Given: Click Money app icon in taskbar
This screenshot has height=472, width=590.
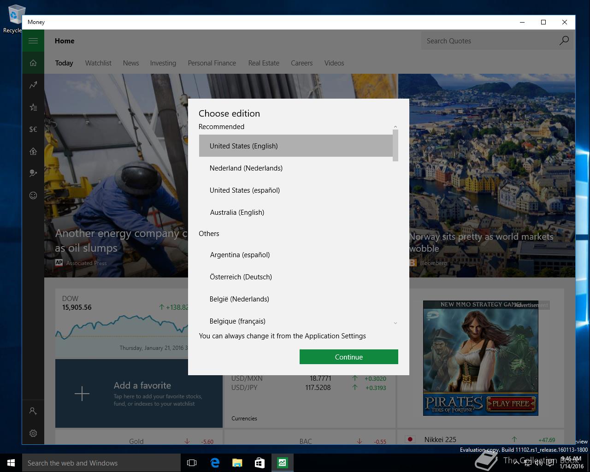Looking at the screenshot, I should coord(282,463).
